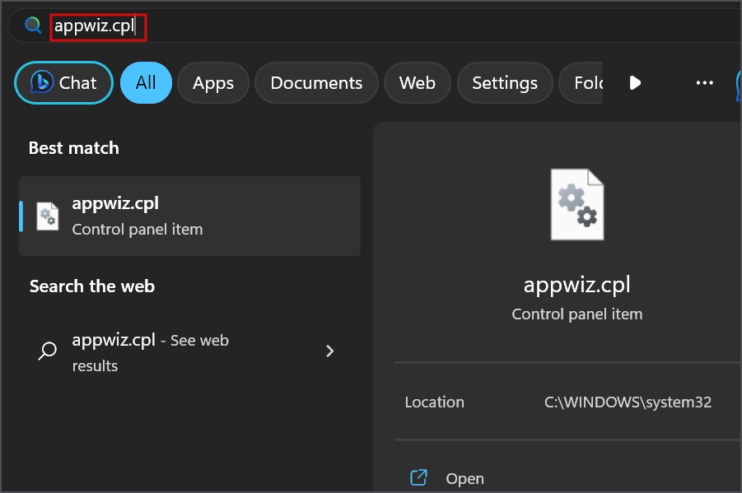Open the appwiz.cpl Best match result
Image resolution: width=742 pixels, height=493 pixels.
[189, 216]
